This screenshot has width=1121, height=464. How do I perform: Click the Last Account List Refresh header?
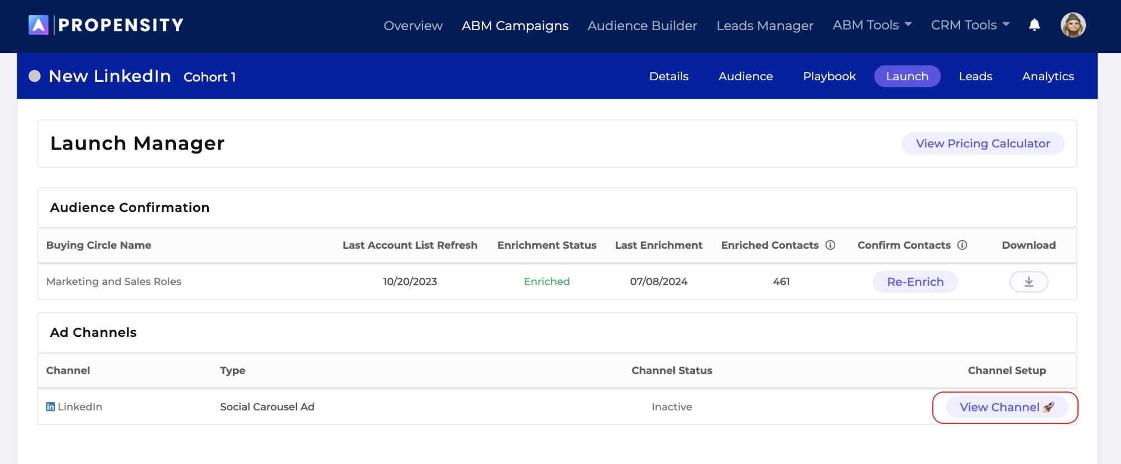[x=410, y=245]
